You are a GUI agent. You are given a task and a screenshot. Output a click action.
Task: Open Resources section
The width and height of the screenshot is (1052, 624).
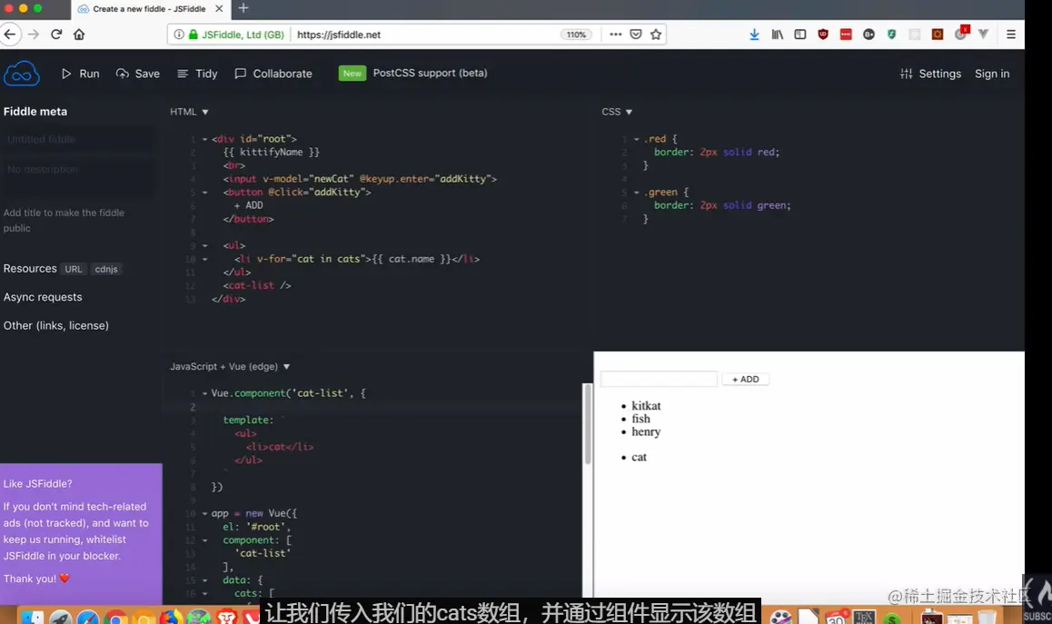point(30,268)
